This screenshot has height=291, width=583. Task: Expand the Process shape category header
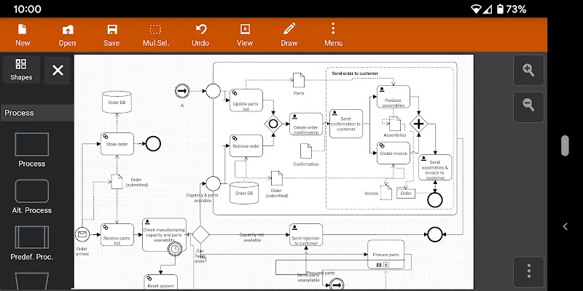click(x=36, y=113)
